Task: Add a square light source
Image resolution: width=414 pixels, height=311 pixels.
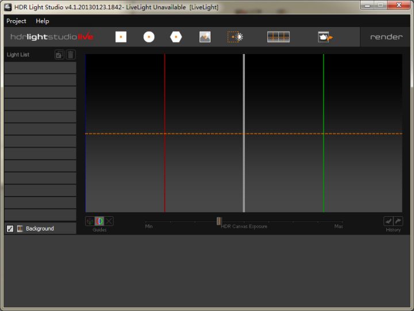Action: pyautogui.click(x=121, y=37)
